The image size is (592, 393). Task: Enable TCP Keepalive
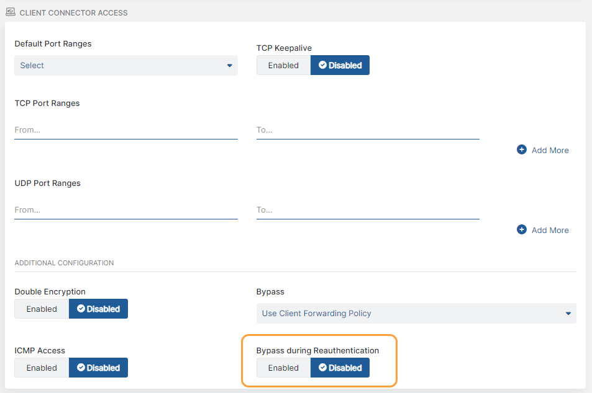coord(283,65)
